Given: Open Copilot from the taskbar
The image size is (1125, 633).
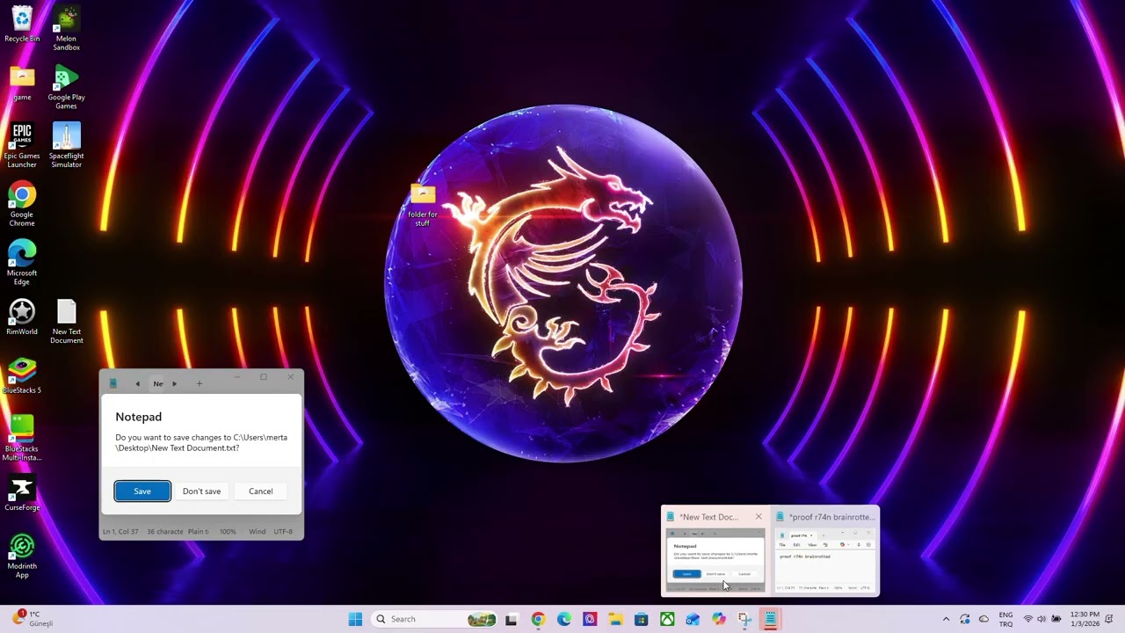Looking at the screenshot, I should [719, 619].
